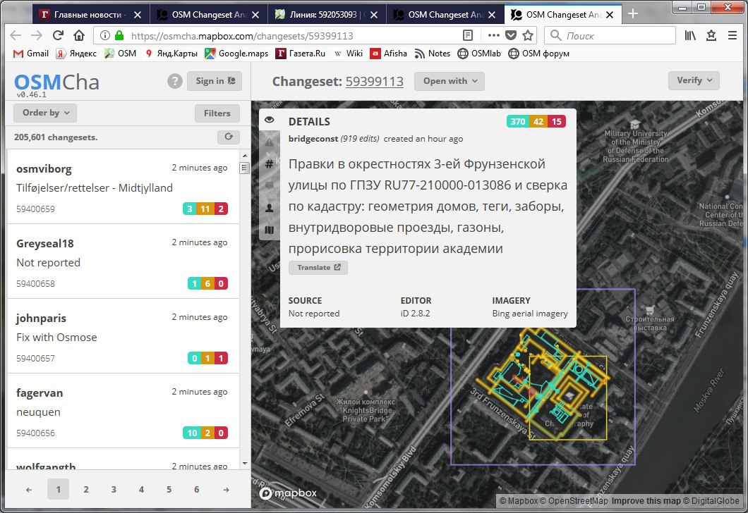
Task: Open the Notes bookmark
Action: tap(432, 54)
